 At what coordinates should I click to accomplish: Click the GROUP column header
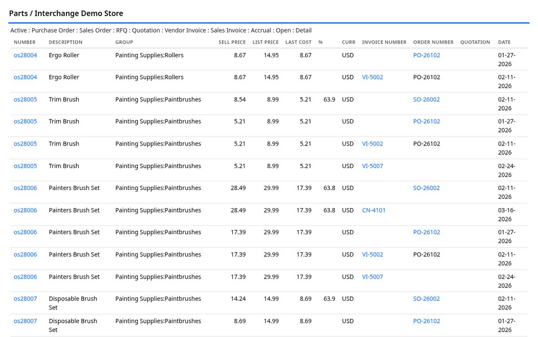pos(124,42)
